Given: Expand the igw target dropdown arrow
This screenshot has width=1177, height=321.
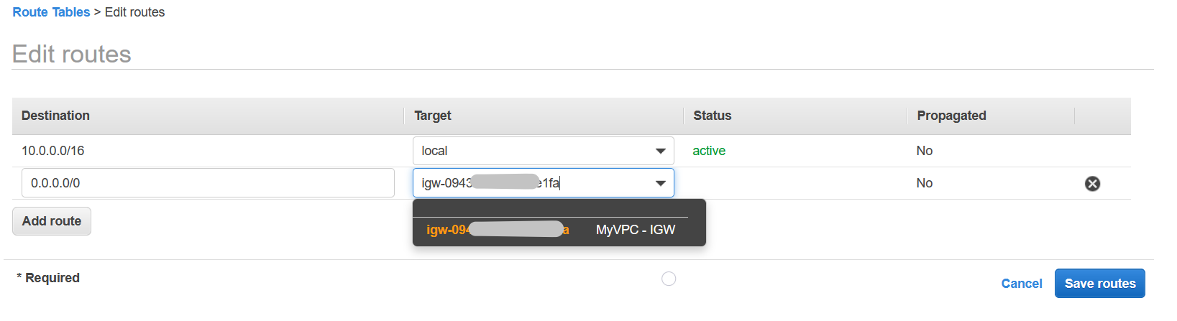Looking at the screenshot, I should click(x=660, y=183).
